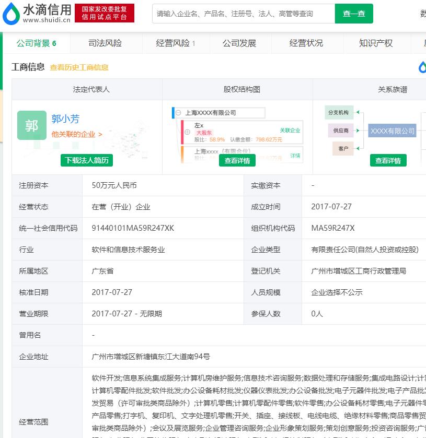The image size is (426, 438).
Task: Open the 经营状况 tab
Action: point(306,43)
